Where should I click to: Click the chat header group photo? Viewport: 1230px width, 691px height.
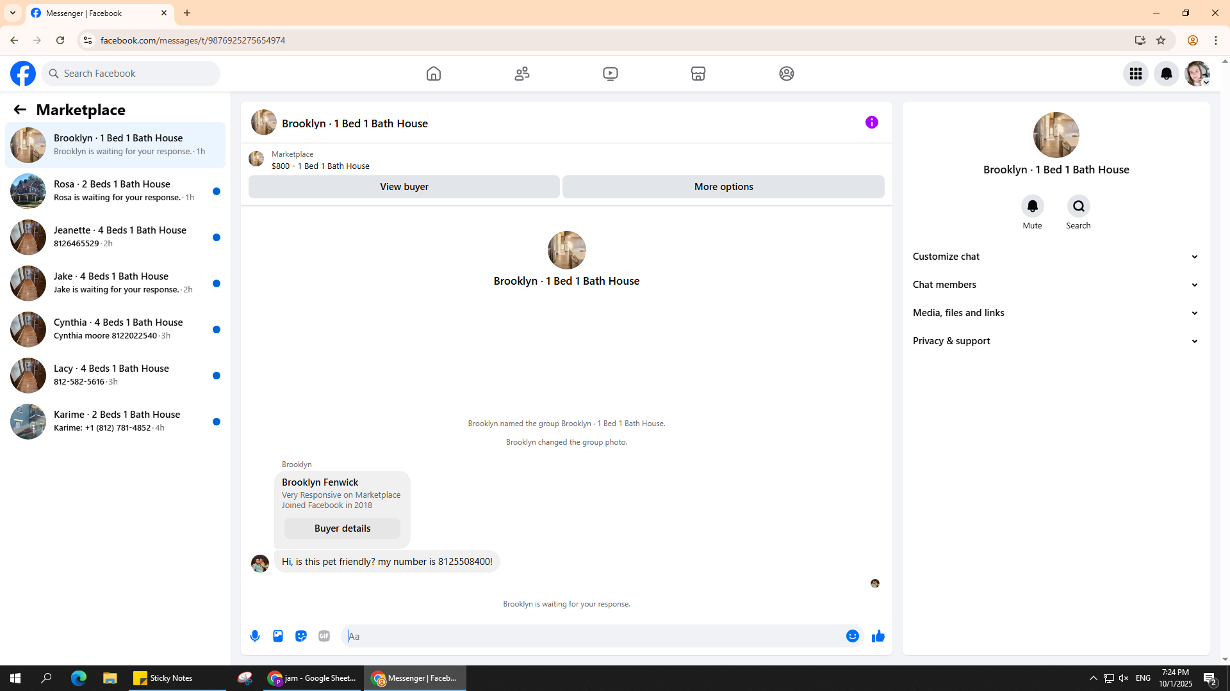[264, 122]
